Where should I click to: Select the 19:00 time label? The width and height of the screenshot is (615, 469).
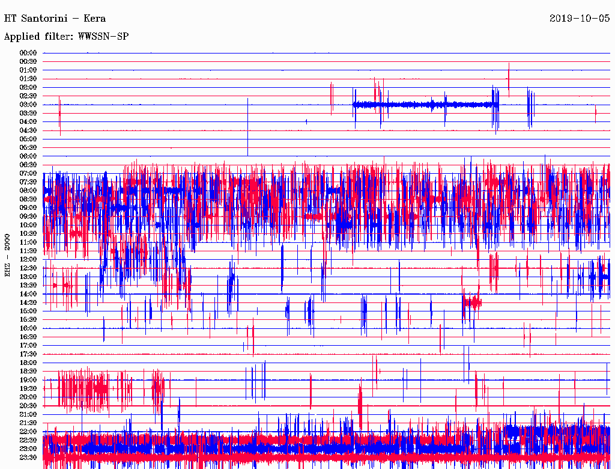coord(28,379)
